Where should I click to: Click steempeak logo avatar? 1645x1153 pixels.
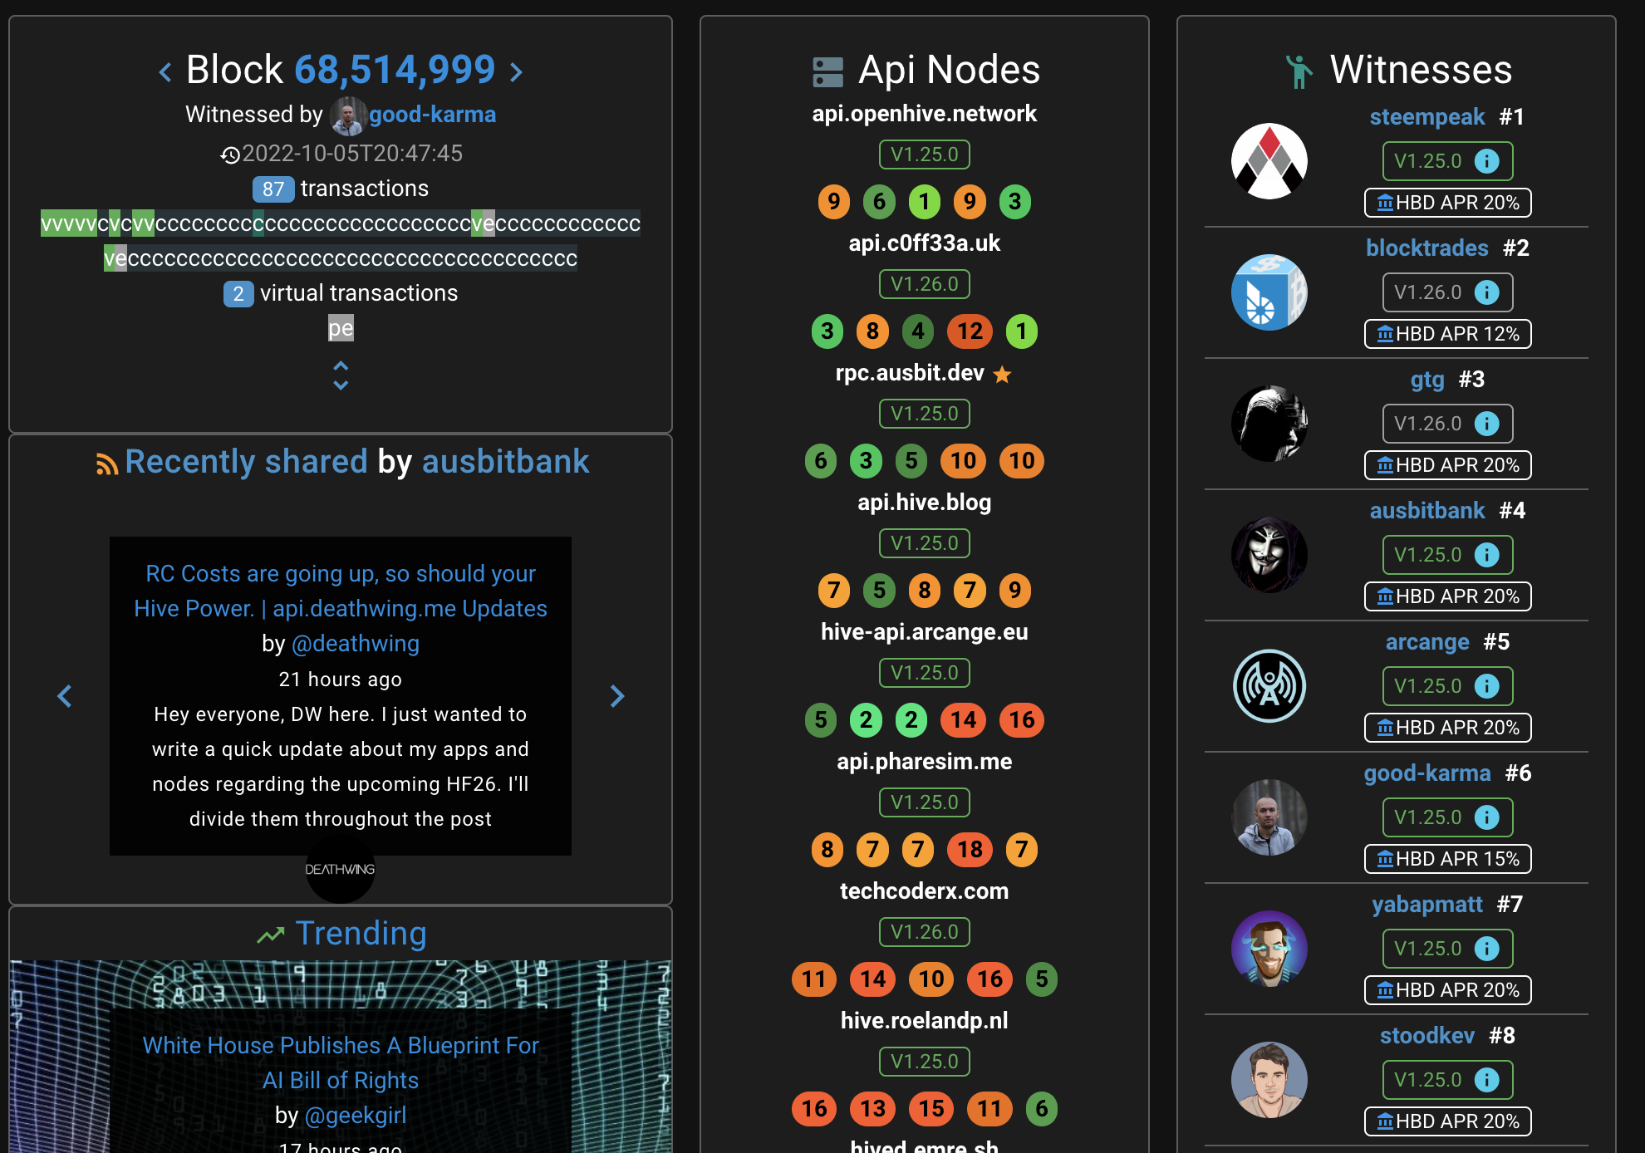pyautogui.click(x=1269, y=161)
